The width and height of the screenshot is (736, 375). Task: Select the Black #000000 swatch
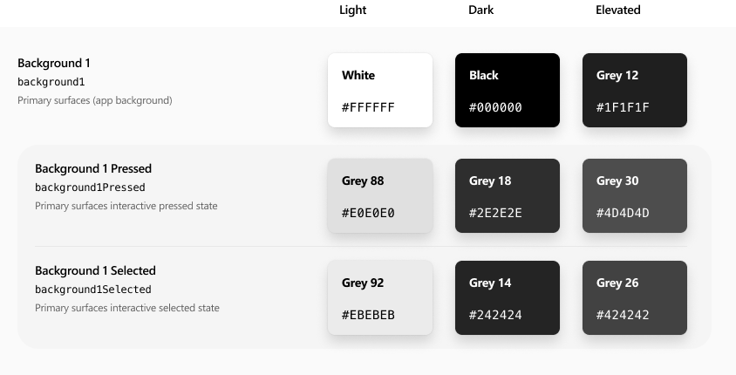[x=508, y=90]
